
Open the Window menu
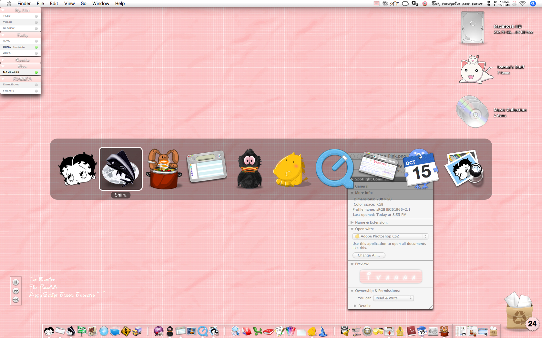click(101, 4)
